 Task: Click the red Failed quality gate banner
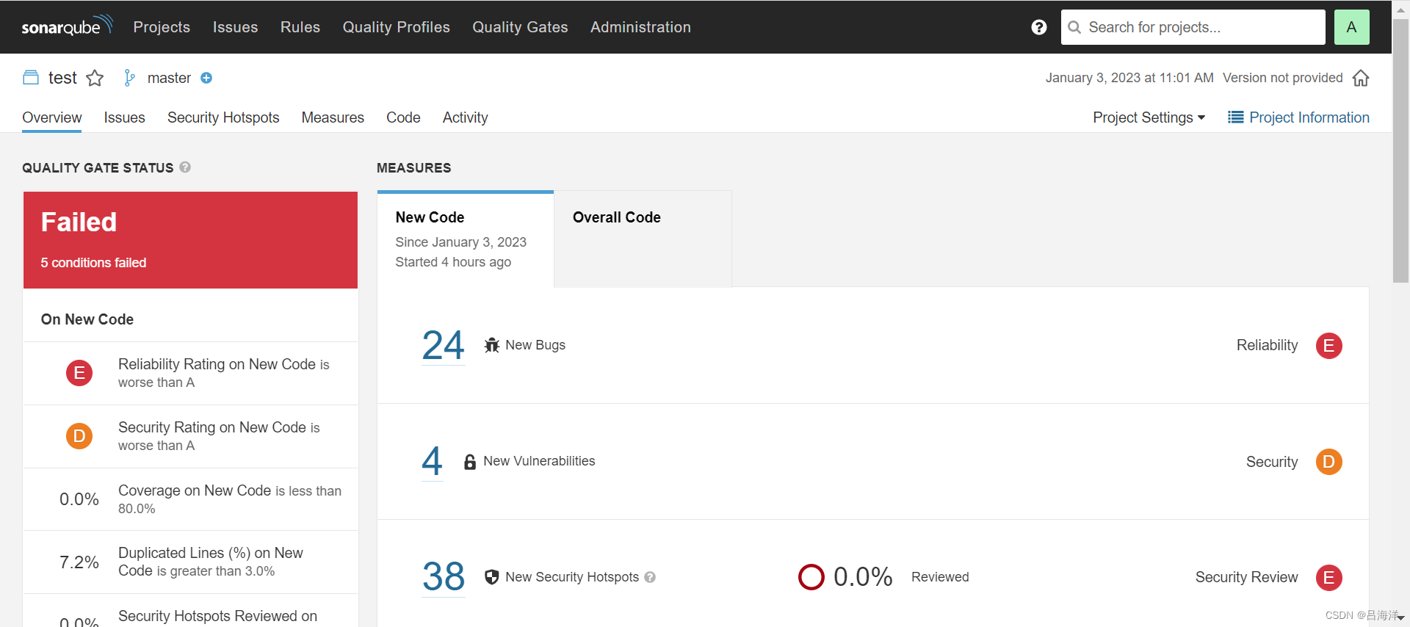point(191,240)
